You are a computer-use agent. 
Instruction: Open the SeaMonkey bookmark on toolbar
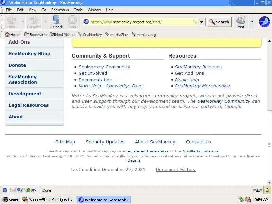pyautogui.click(x=90, y=35)
